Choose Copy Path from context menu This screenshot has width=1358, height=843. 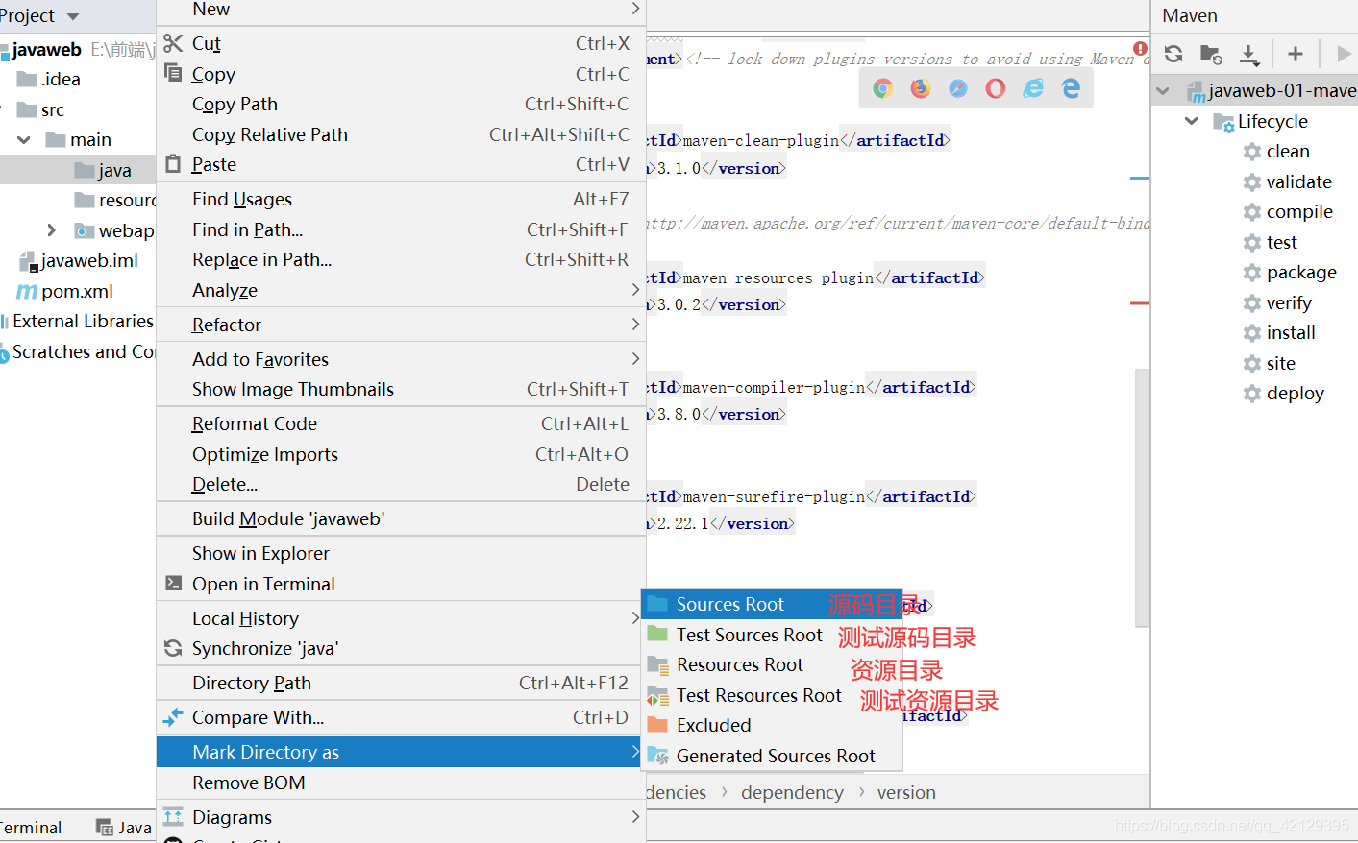pos(401,104)
